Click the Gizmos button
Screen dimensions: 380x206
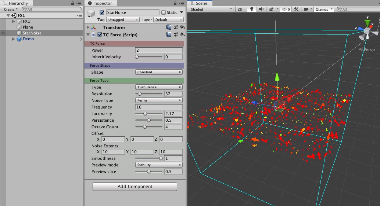point(322,9)
